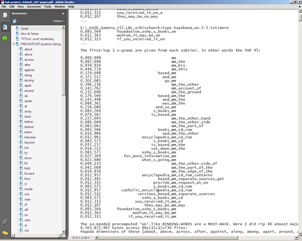This screenshot has width=302, height=241.
Task: Jump to the 'onto' bookmark
Action: coord(27,220)
